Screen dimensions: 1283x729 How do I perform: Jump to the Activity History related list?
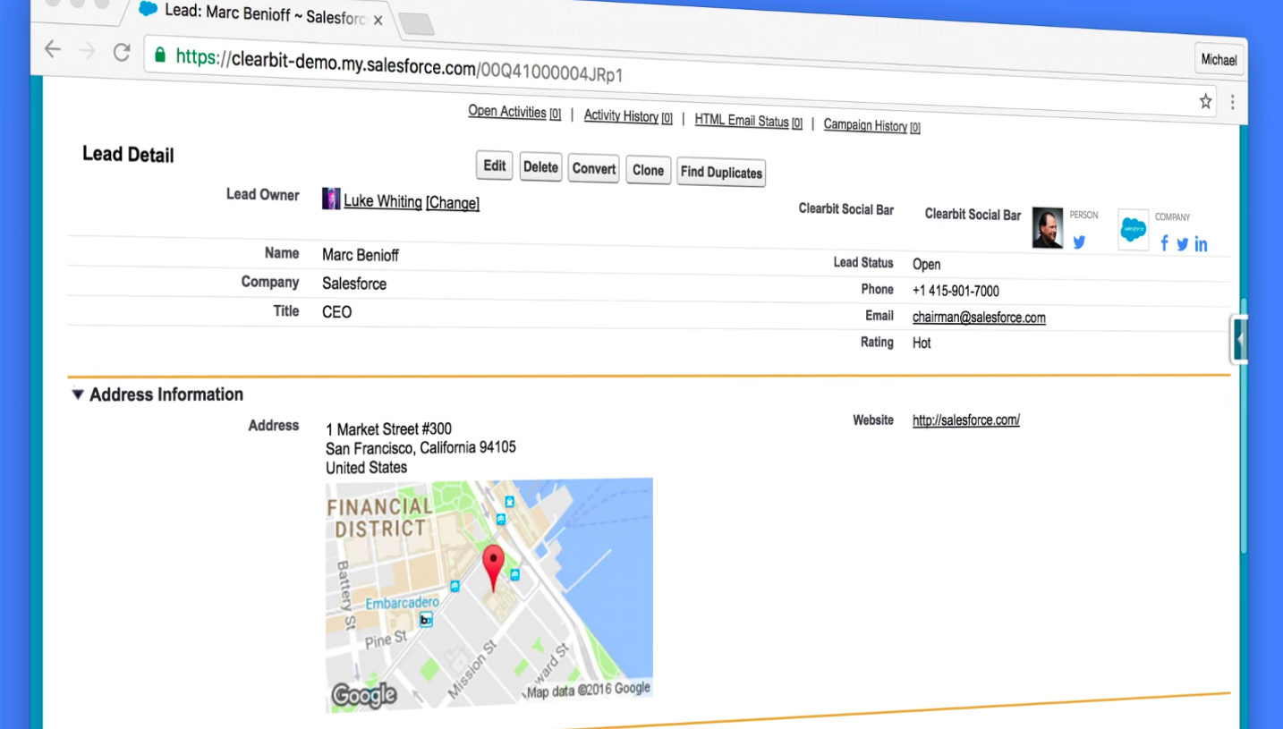[621, 115]
